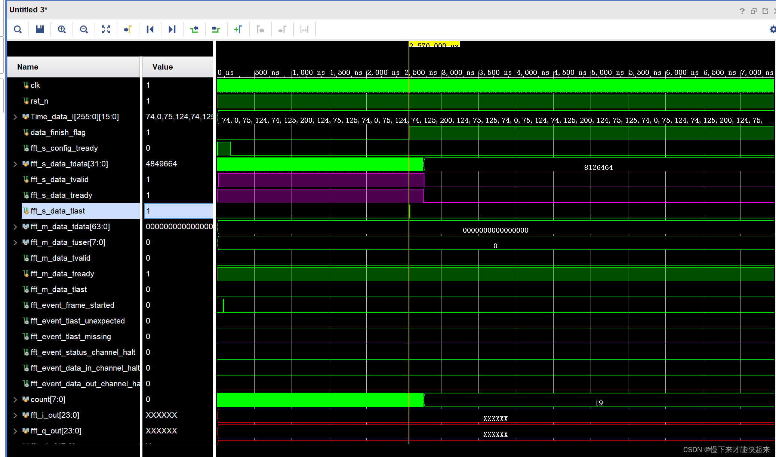Expand the fft_m_data_tuser bus

[x=15, y=242]
